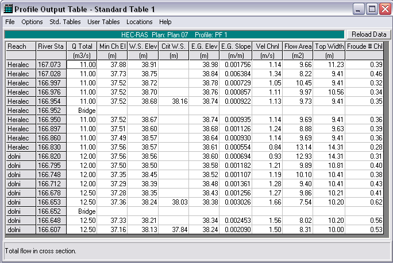Select the highlighted Q Total cell for 167.073
This screenshot has width=393, height=263.
pyautogui.click(x=82, y=65)
